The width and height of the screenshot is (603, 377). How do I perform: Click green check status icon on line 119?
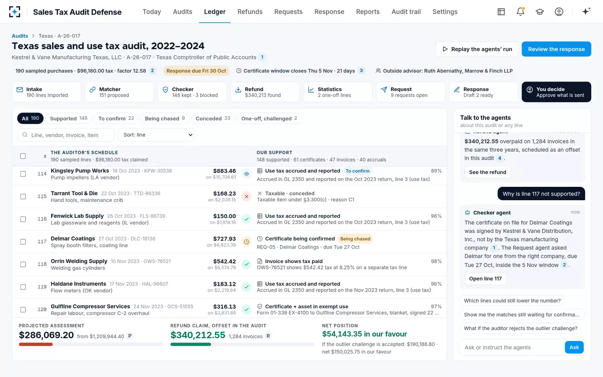click(247, 287)
